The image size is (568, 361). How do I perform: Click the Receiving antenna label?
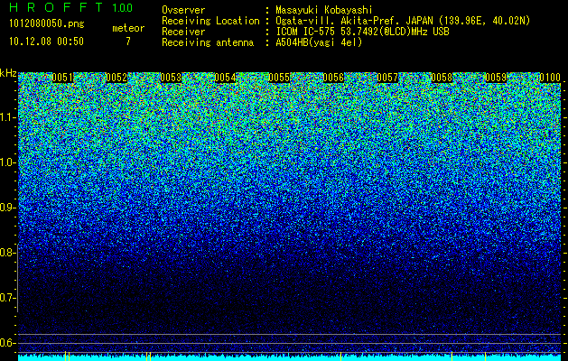point(208,42)
